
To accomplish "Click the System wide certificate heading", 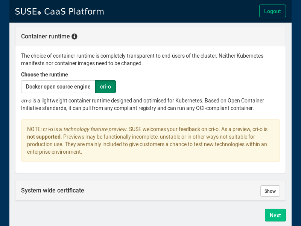I will 53,191.
